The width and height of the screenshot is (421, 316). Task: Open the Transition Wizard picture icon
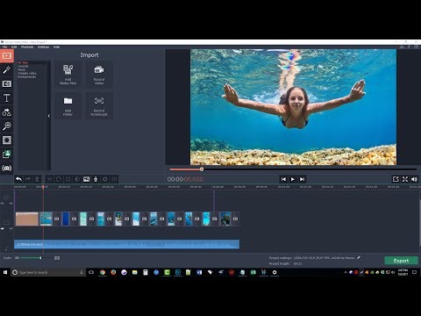pyautogui.click(x=87, y=179)
